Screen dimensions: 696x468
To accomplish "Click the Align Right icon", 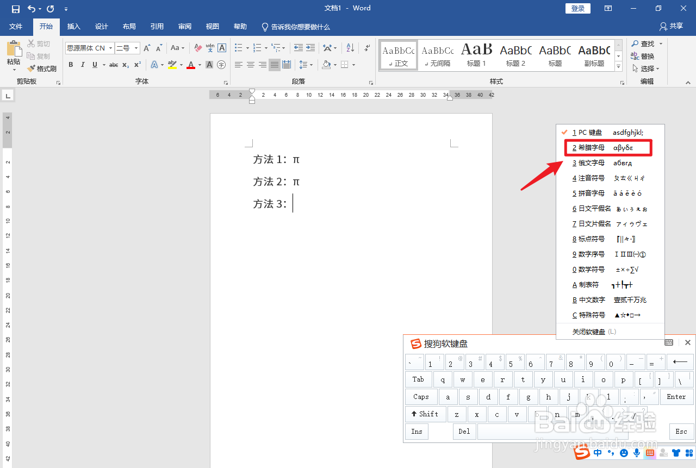I will [263, 65].
